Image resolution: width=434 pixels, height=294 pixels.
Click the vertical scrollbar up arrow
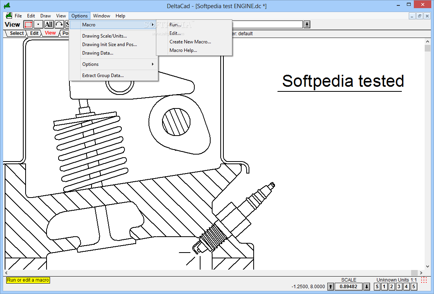(428, 42)
